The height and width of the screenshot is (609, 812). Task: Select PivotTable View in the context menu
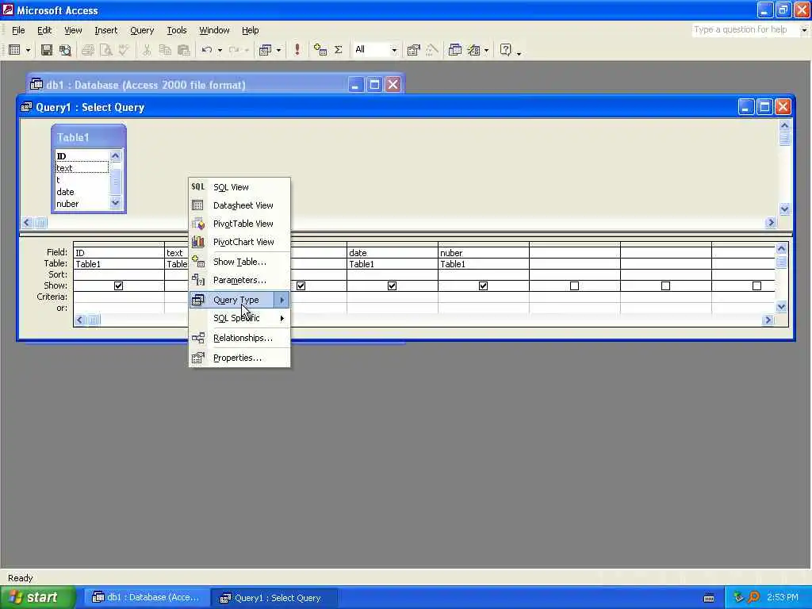coord(239,223)
